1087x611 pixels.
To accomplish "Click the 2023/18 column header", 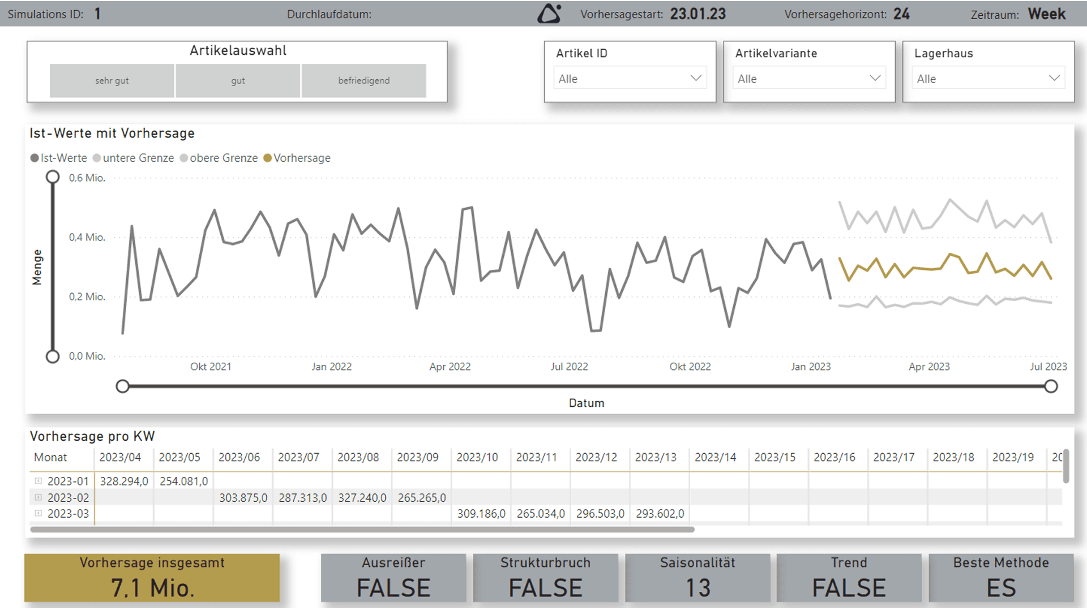I will [x=954, y=457].
